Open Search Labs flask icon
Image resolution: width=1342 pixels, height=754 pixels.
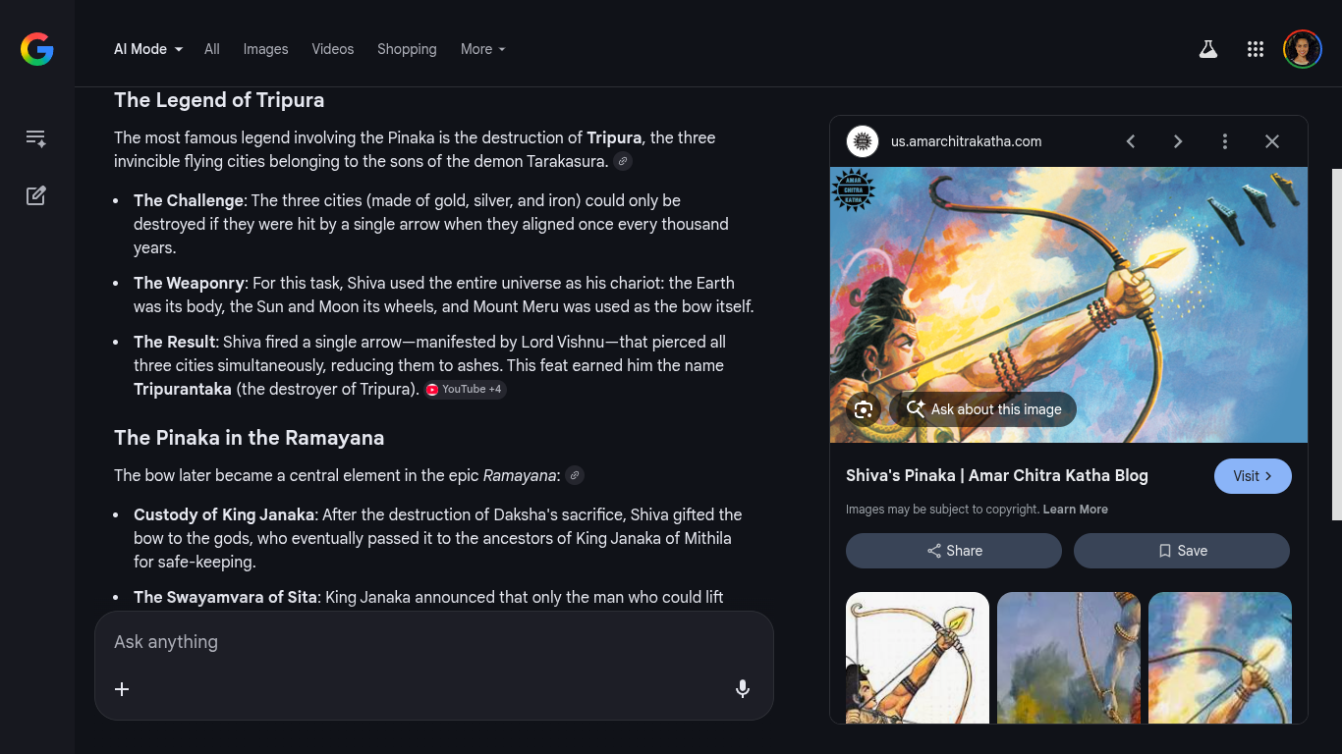[1208, 49]
